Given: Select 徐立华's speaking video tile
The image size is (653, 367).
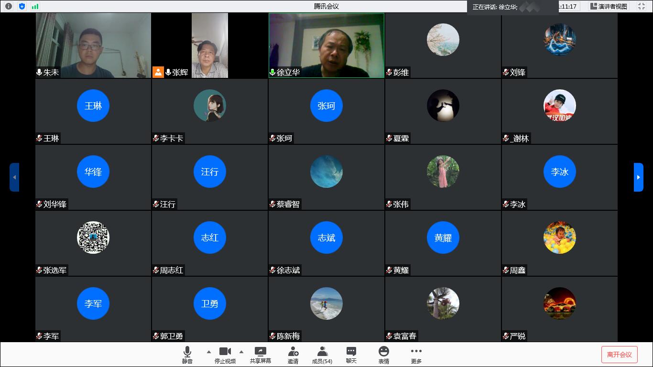Looking at the screenshot, I should pos(326,45).
